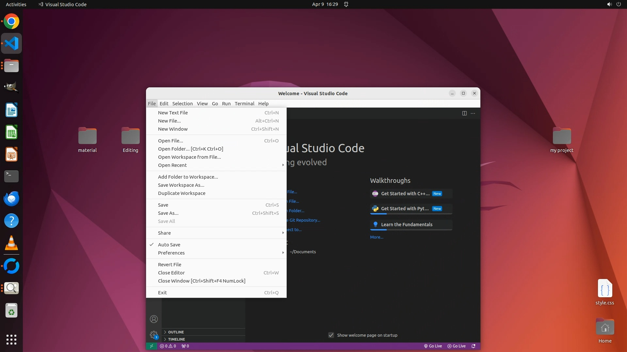Click the notifications bell in status bar
The height and width of the screenshot is (352, 627).
click(x=474, y=346)
